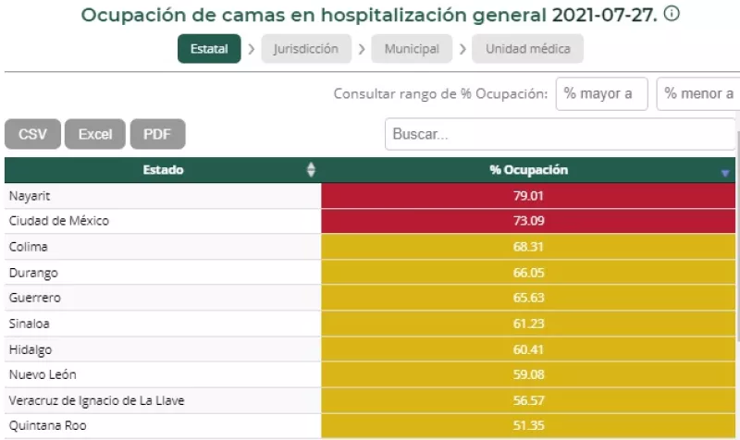Select the Durango state row
Viewport: 740px width, 440px height.
click(162, 273)
